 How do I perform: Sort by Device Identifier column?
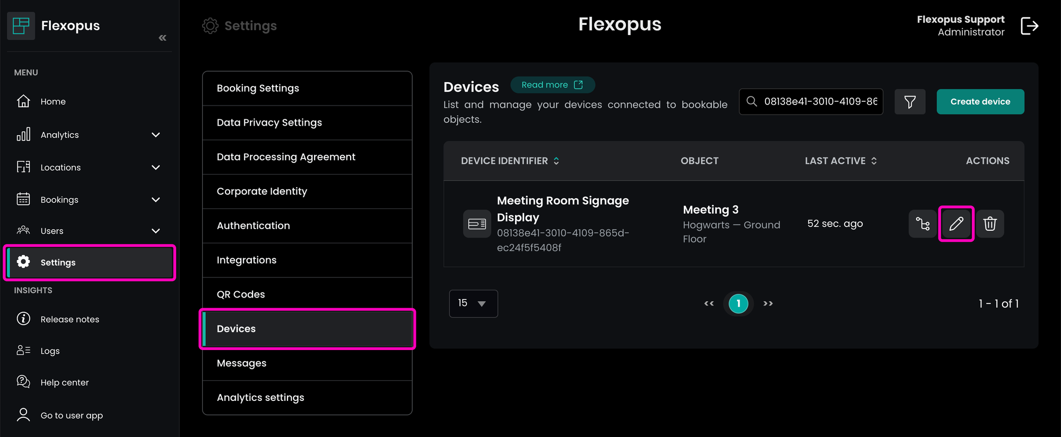(x=556, y=161)
